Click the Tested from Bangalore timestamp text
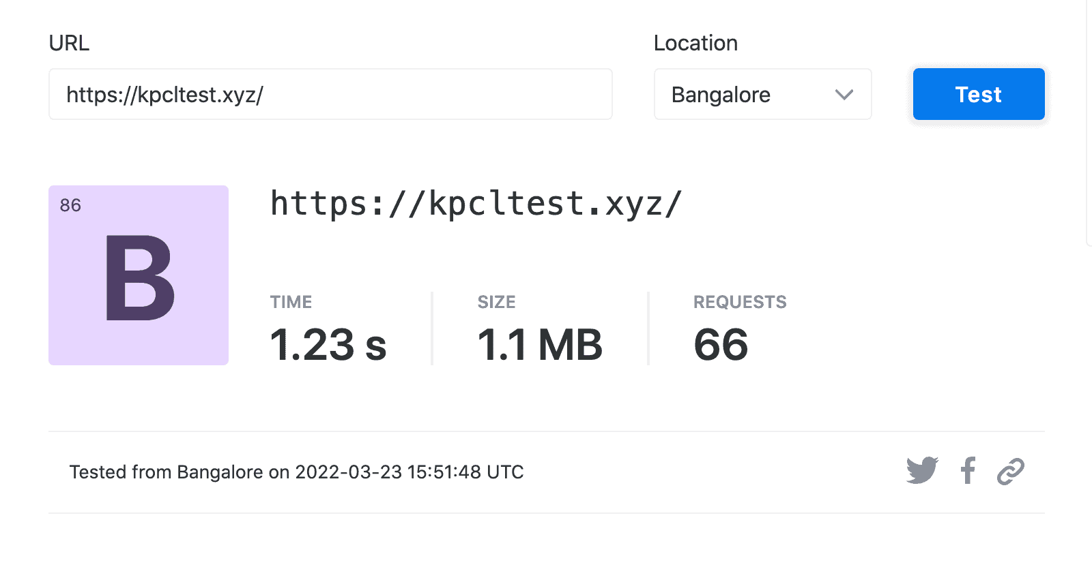The width and height of the screenshot is (1092, 567). 296,472
